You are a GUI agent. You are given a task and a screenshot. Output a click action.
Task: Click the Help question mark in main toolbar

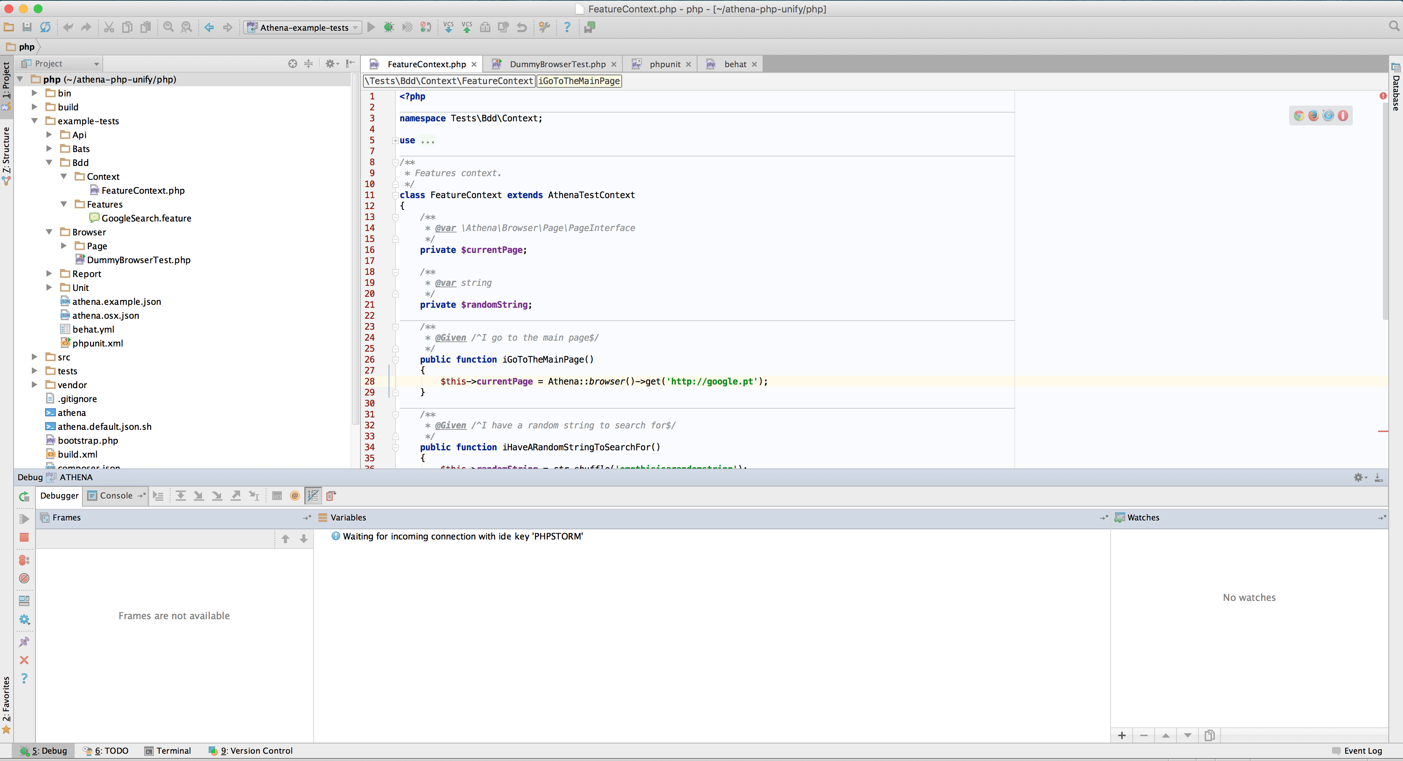[567, 27]
